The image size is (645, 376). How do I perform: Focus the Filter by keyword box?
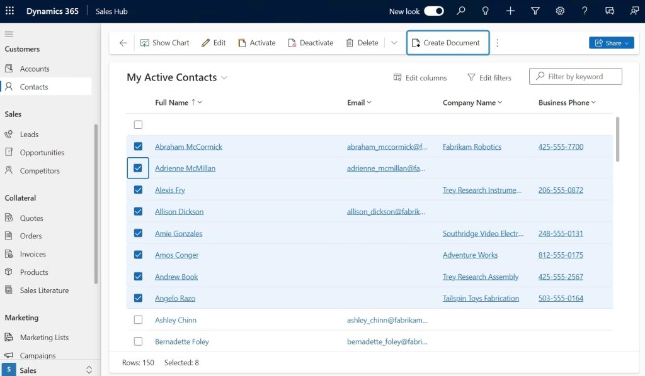pos(576,76)
